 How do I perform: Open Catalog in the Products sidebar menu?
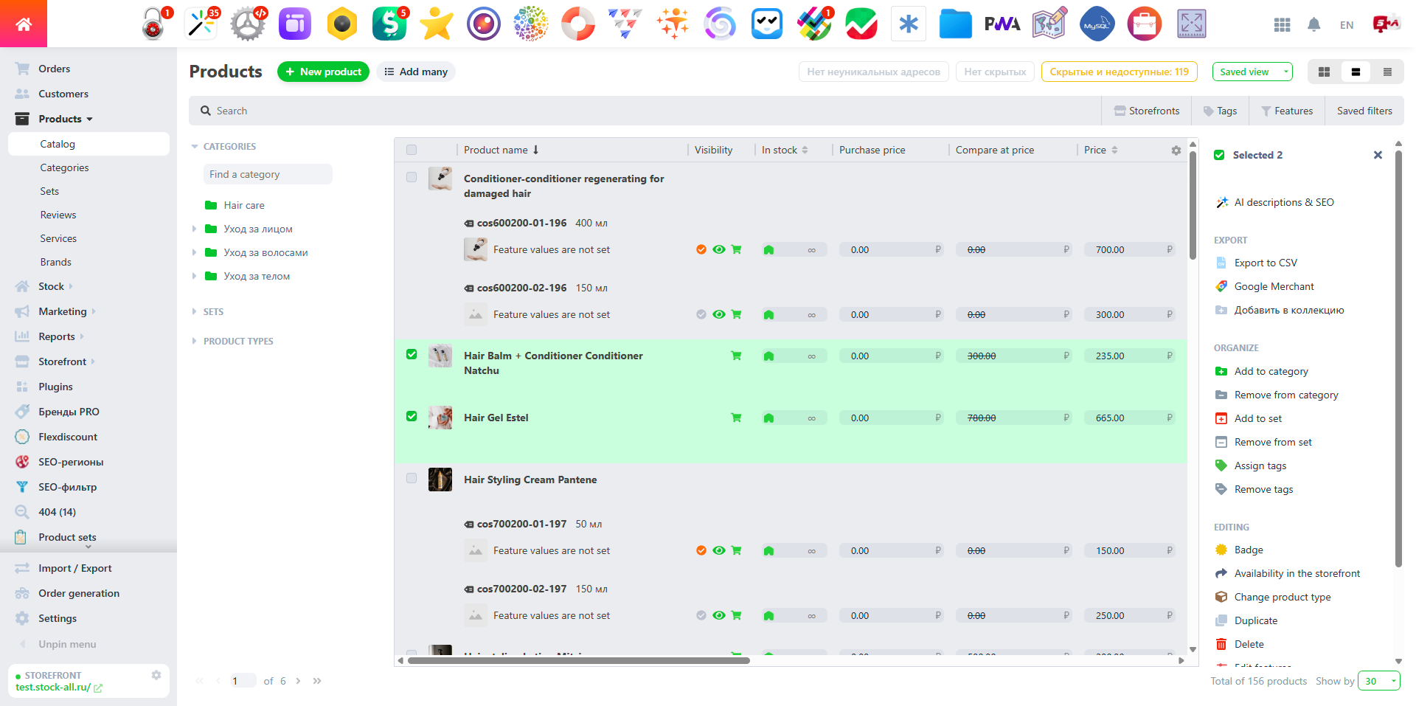click(58, 143)
